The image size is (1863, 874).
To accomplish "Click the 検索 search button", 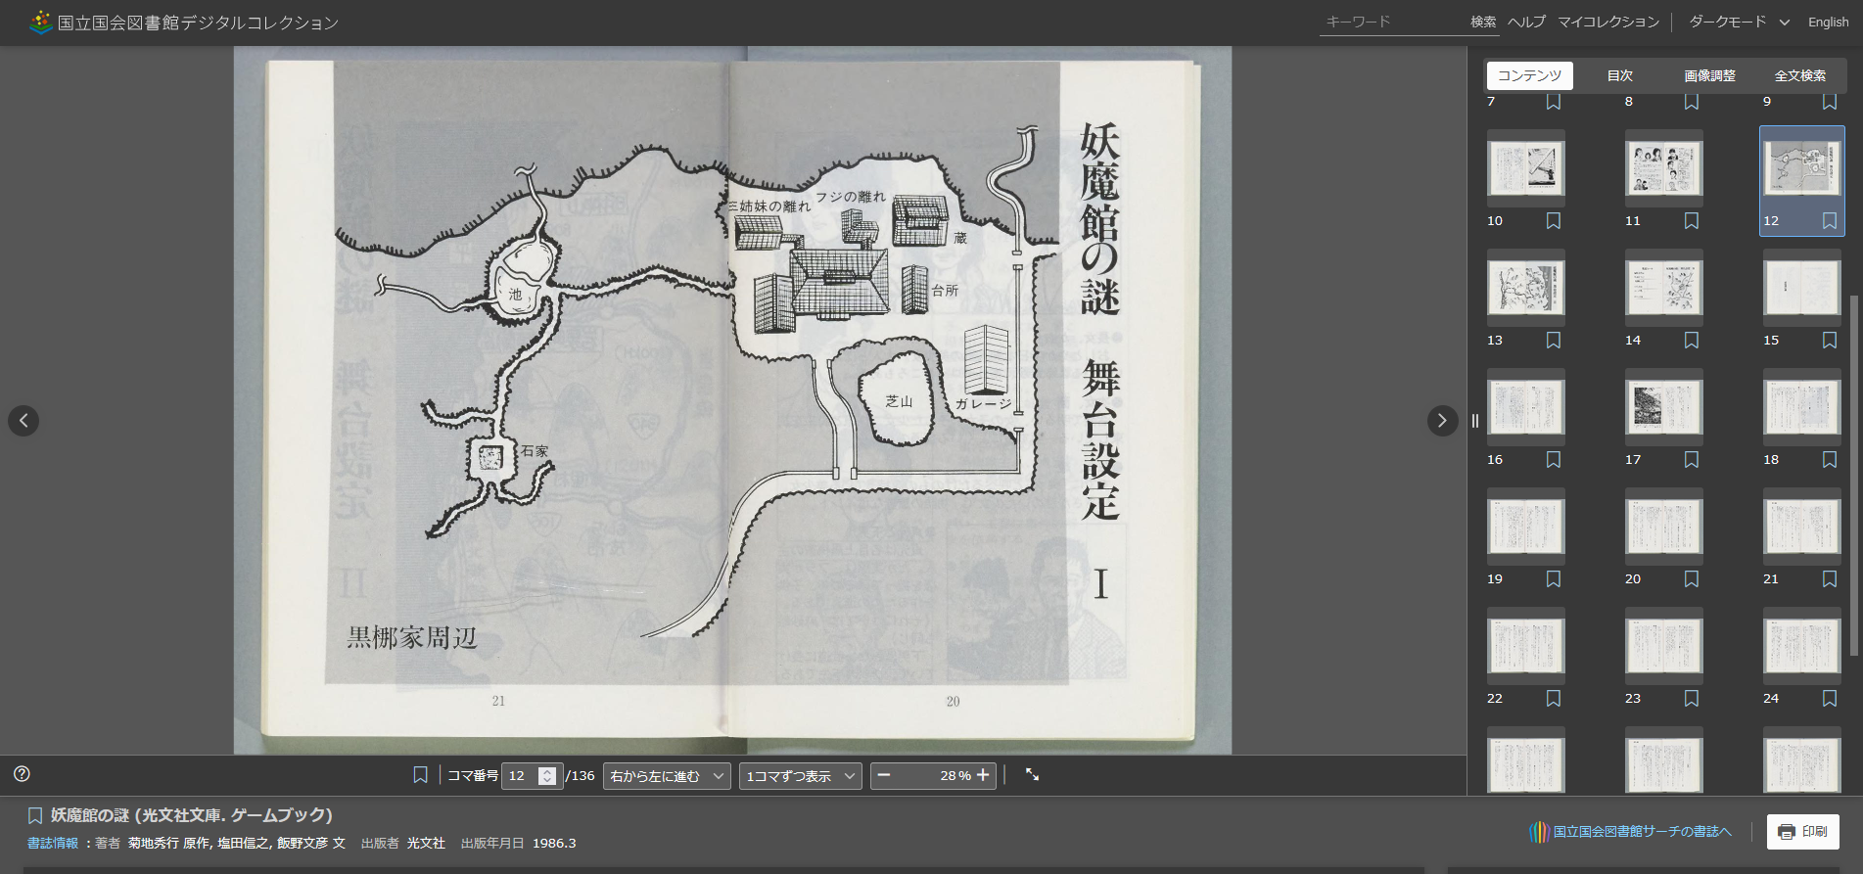I will click(x=1483, y=22).
